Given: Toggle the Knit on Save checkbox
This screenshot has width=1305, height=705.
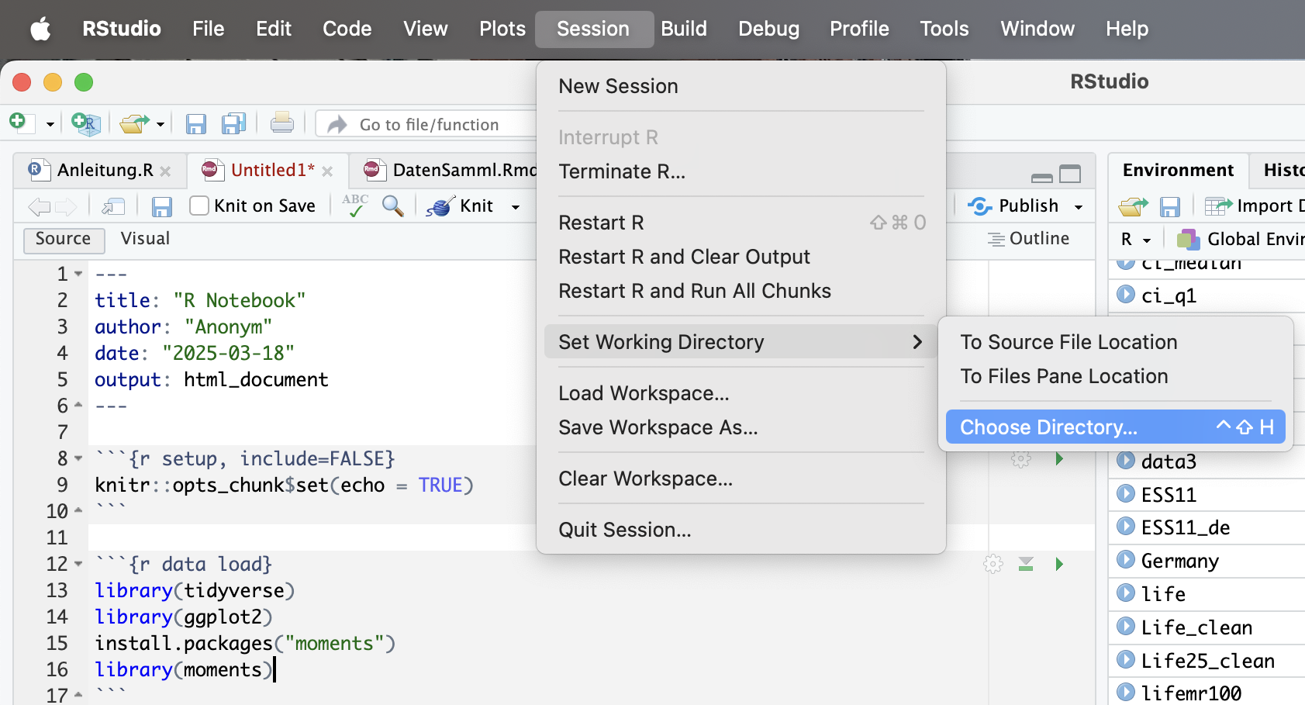Looking at the screenshot, I should 199,206.
